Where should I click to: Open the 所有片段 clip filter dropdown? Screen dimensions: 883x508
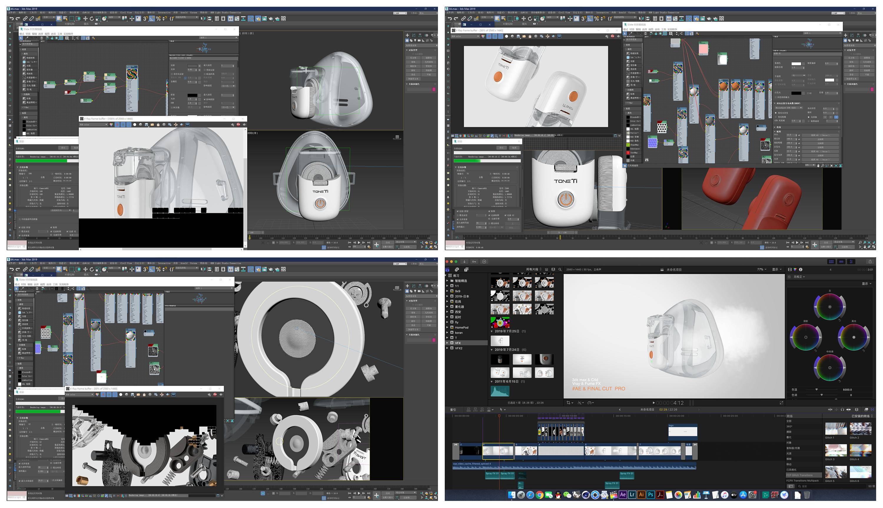(534, 269)
